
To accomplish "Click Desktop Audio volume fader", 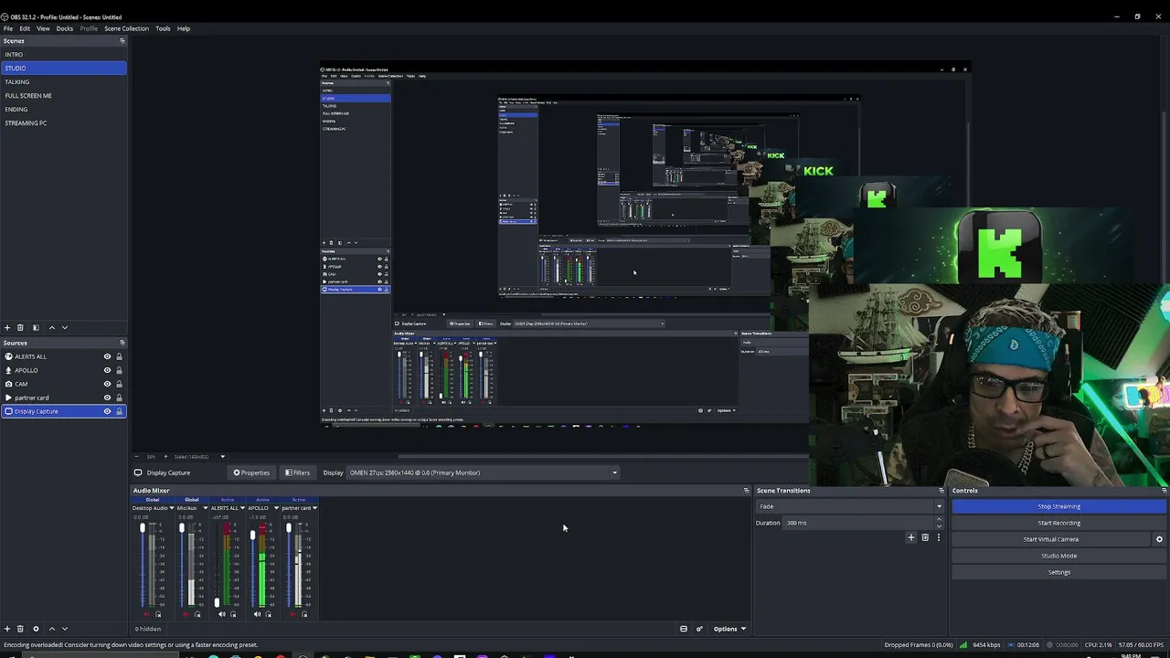I will click(143, 528).
